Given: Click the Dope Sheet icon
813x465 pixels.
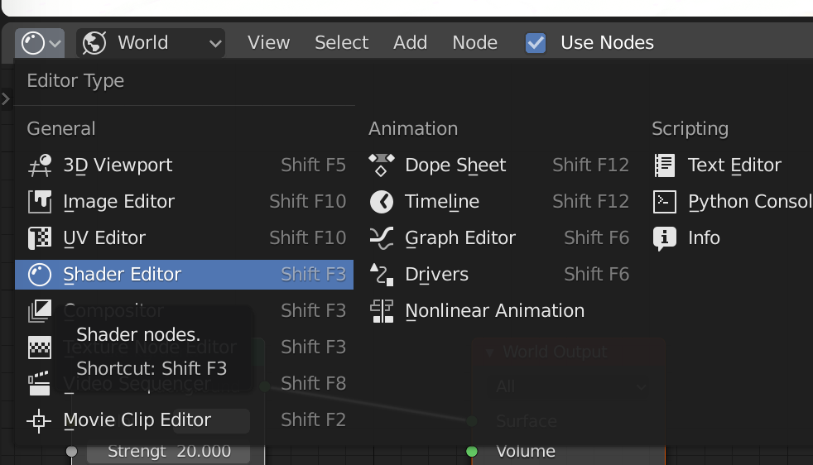Looking at the screenshot, I should click(x=382, y=165).
